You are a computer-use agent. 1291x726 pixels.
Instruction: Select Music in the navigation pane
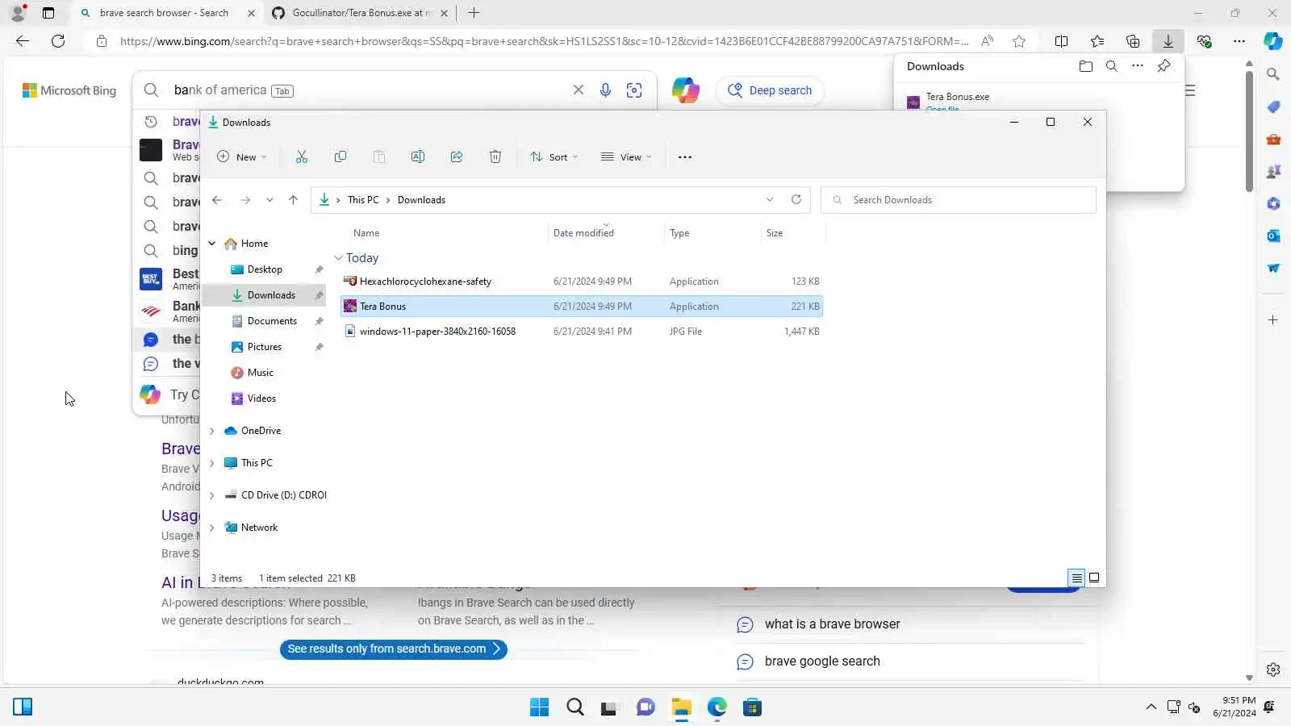pyautogui.click(x=260, y=373)
